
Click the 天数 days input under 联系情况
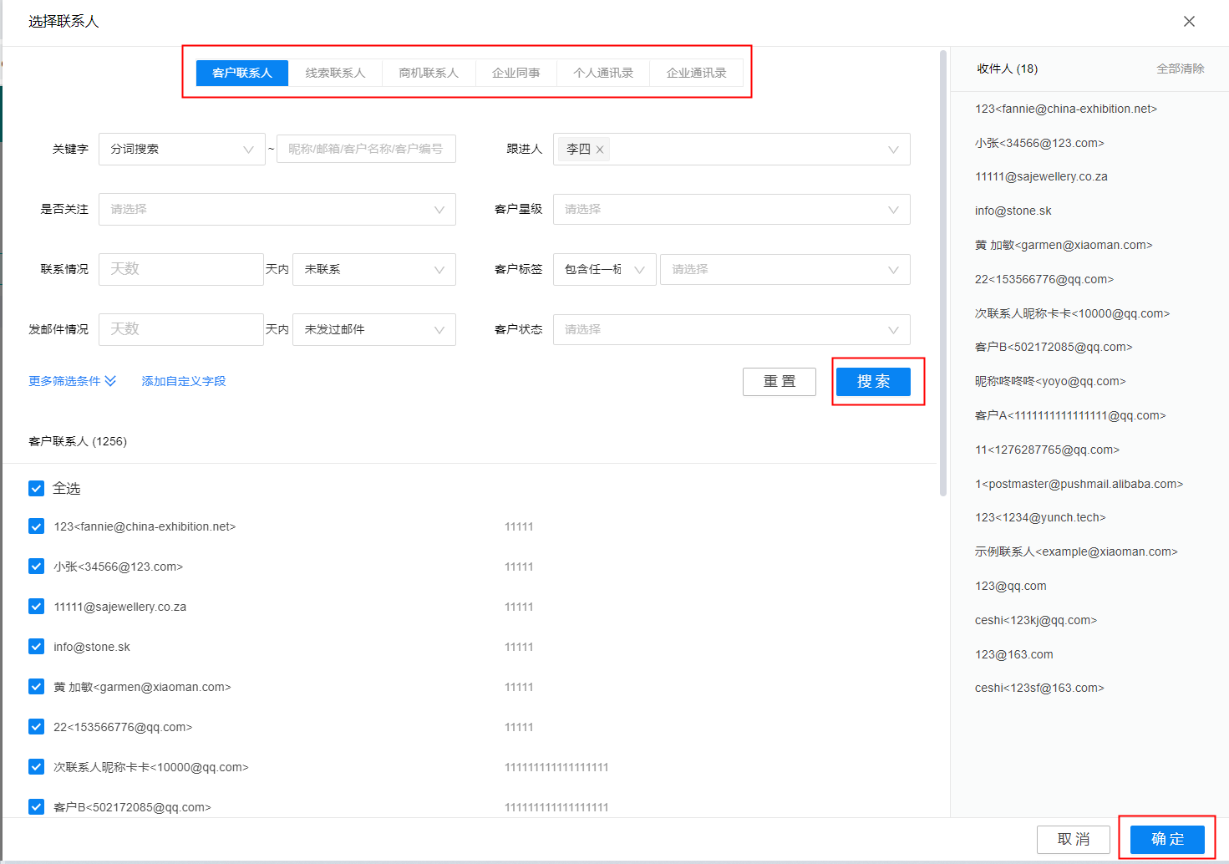click(x=180, y=269)
